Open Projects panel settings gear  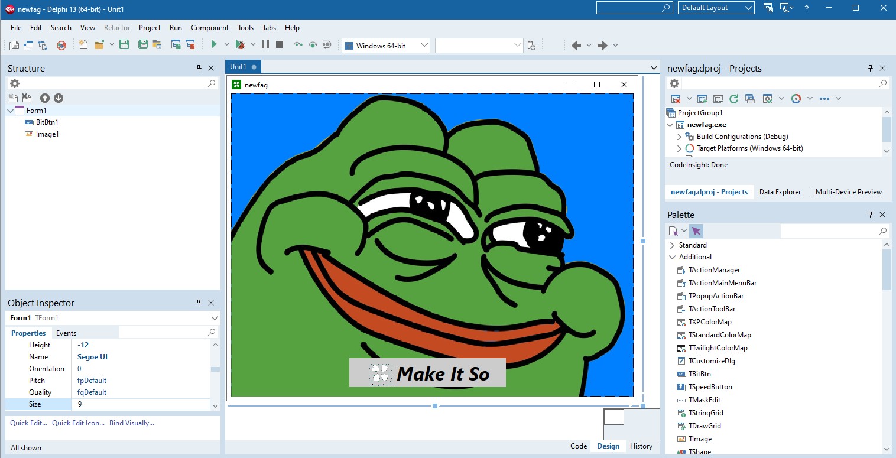674,83
